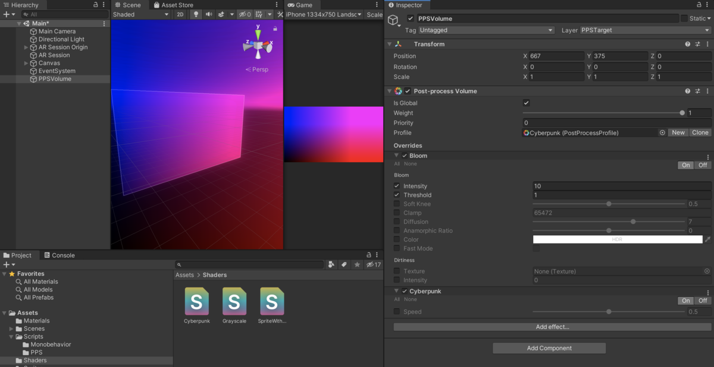The height and width of the screenshot is (367, 714).
Task: Open Game view resolution dropdown
Action: pyautogui.click(x=324, y=14)
